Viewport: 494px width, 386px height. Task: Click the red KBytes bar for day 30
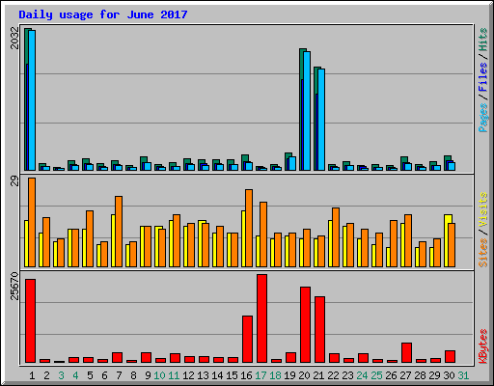coord(451,357)
